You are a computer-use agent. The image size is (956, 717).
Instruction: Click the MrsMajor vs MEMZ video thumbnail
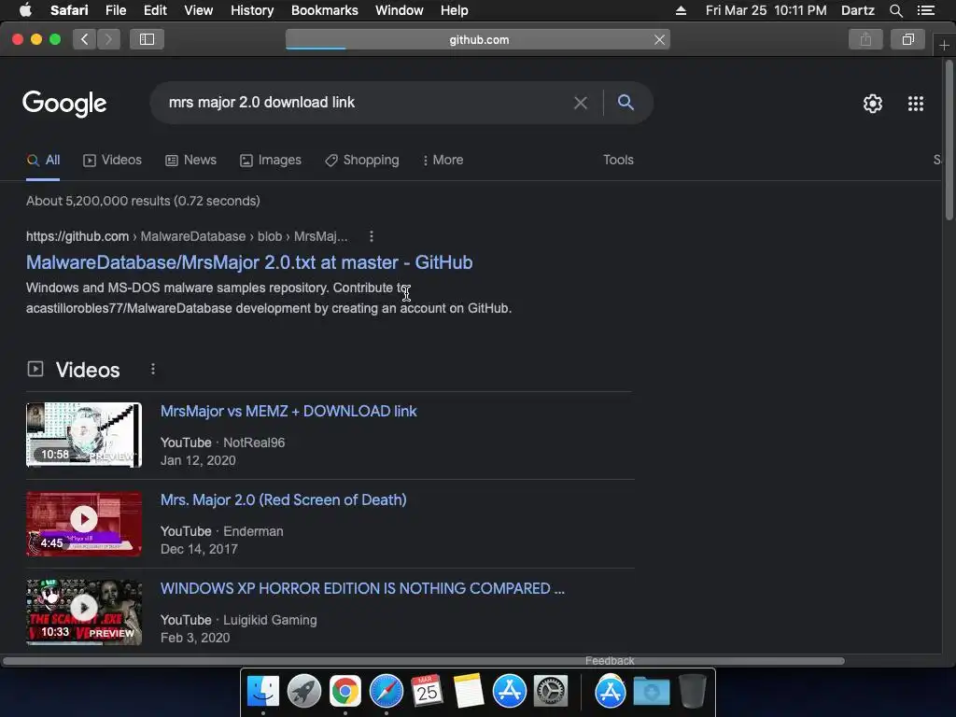click(84, 435)
